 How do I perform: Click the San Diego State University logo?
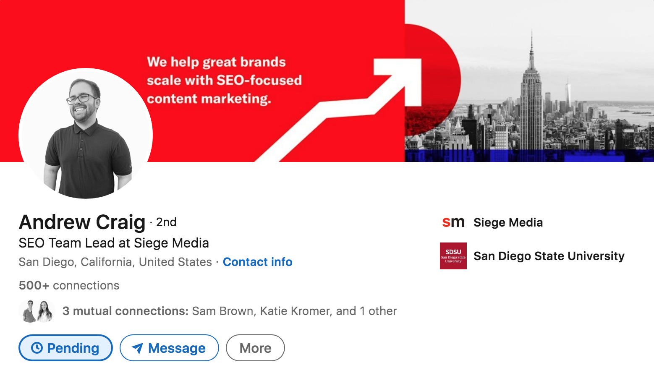(x=453, y=256)
